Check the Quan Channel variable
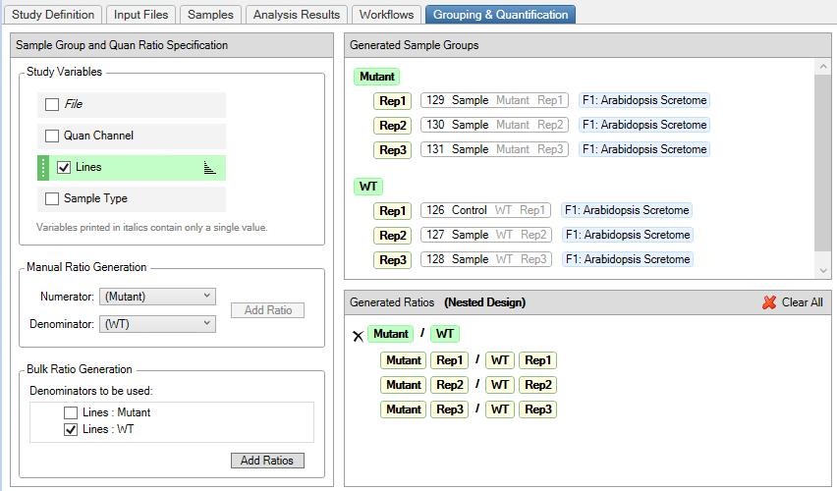This screenshot has width=837, height=491. [x=52, y=136]
